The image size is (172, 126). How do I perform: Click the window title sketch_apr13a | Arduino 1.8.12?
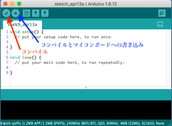pyautogui.click(x=86, y=4)
